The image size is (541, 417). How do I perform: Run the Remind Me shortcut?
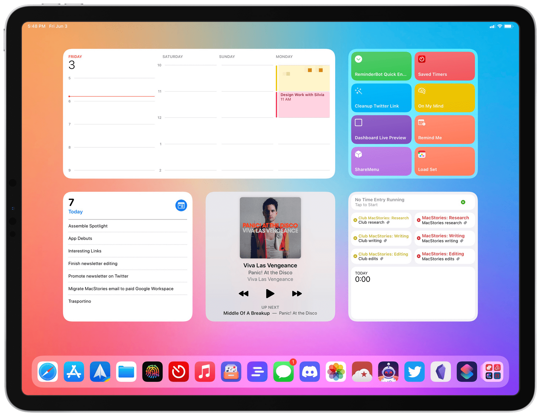tap(445, 130)
